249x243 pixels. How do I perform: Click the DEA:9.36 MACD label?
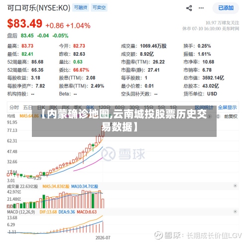click(67, 212)
